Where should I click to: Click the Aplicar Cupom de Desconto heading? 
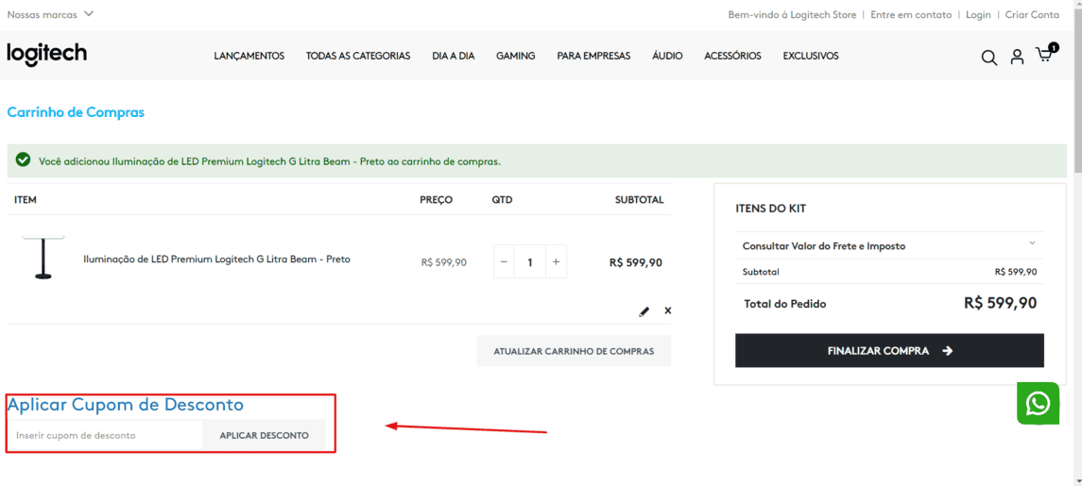pyautogui.click(x=126, y=404)
